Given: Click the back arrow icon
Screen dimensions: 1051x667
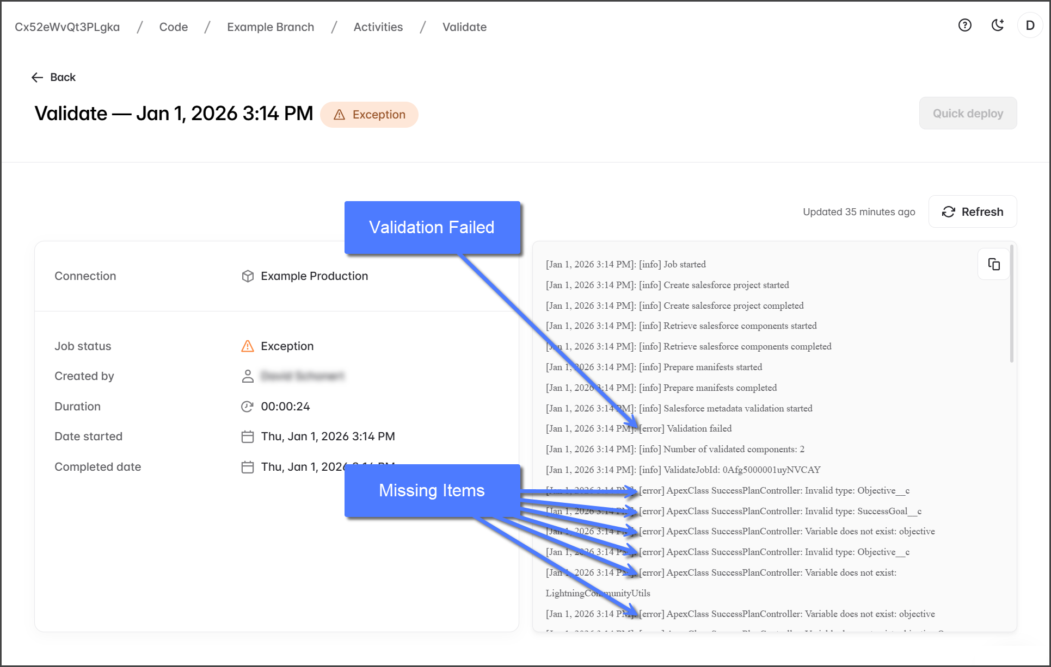Looking at the screenshot, I should tap(37, 77).
